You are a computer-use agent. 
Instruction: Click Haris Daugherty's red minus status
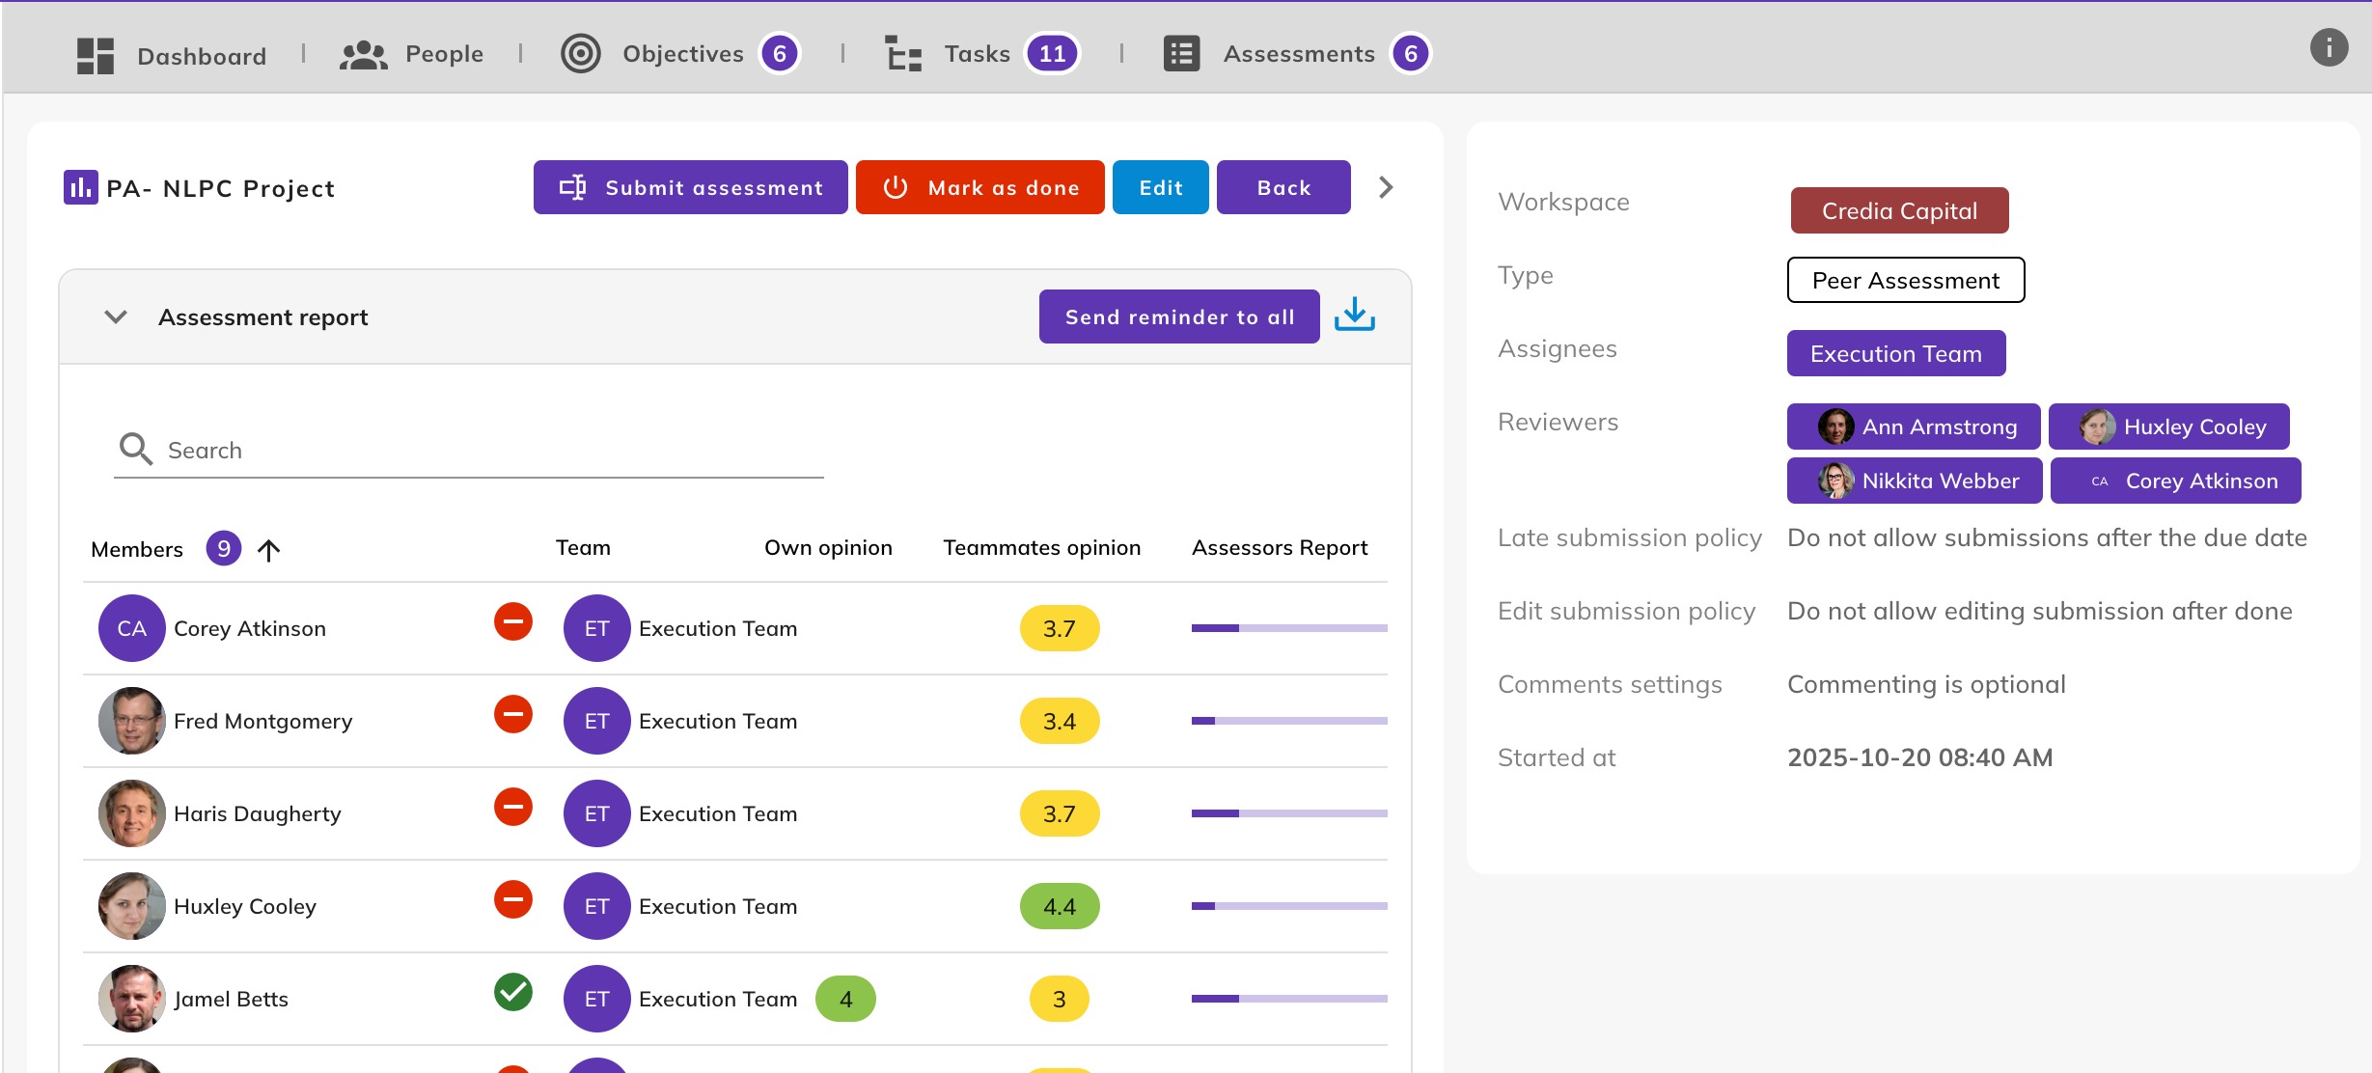pos(513,807)
